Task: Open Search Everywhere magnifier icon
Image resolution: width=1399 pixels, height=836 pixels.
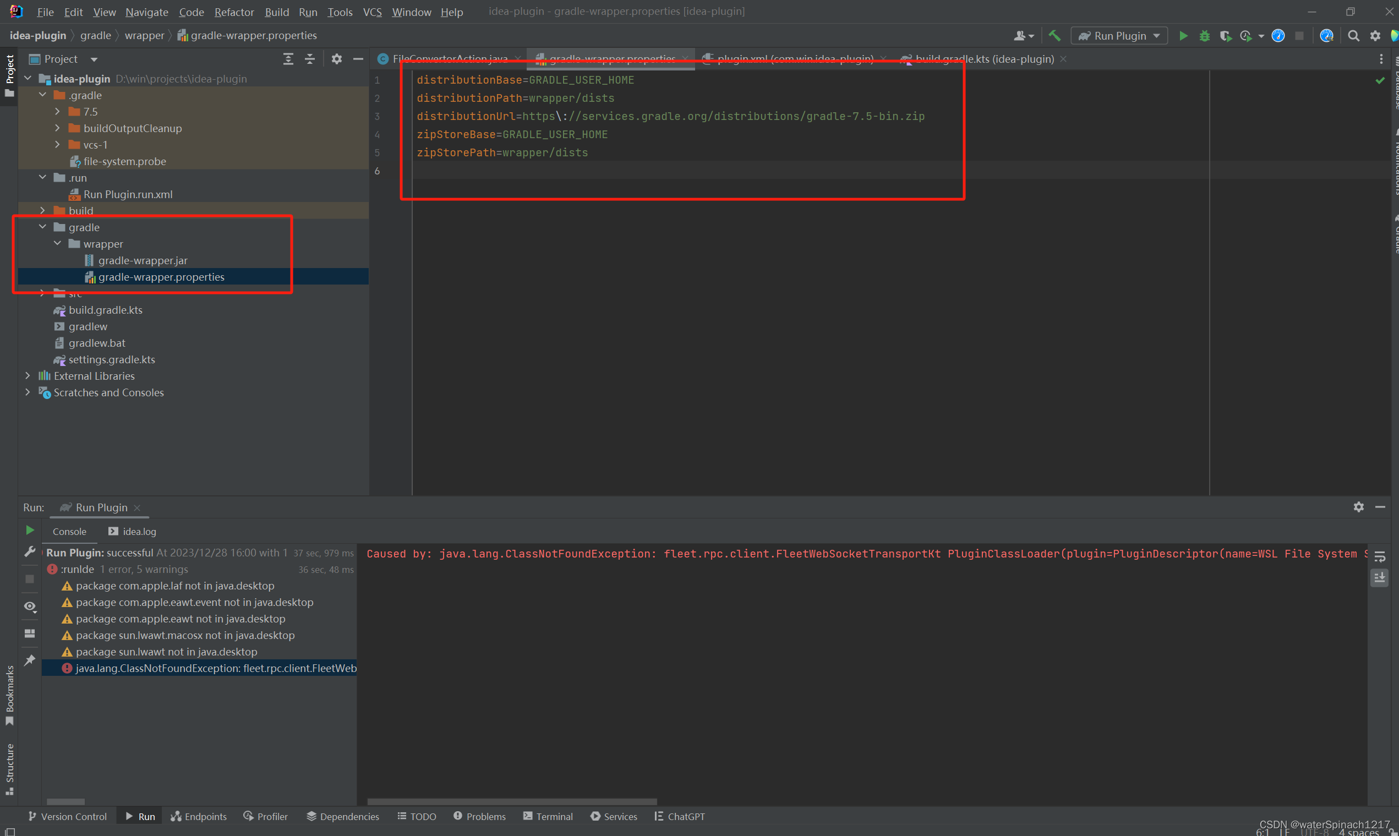Action: [1353, 35]
